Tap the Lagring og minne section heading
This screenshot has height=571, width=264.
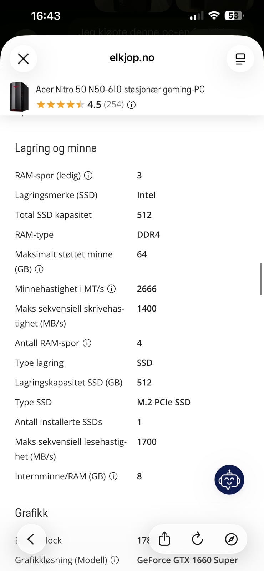point(56,148)
